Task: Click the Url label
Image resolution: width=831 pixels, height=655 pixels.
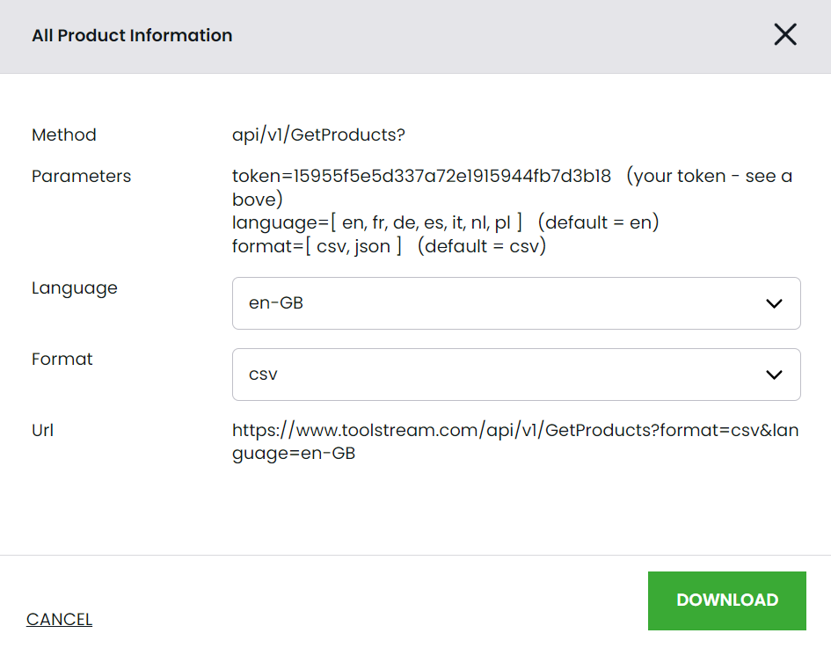Action: pos(43,430)
